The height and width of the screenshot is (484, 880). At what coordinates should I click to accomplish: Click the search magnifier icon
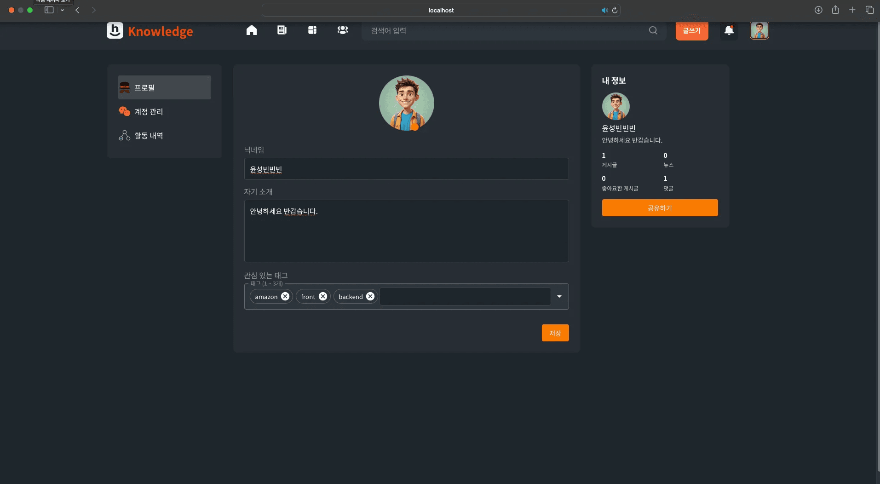(x=653, y=30)
